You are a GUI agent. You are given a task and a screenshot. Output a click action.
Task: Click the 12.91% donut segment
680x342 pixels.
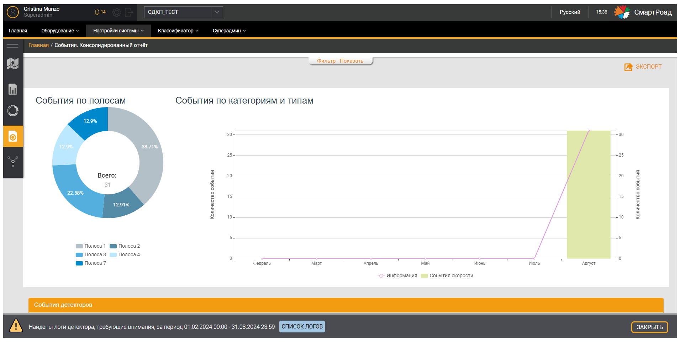(x=121, y=205)
